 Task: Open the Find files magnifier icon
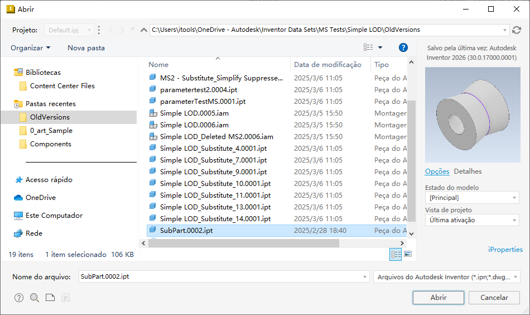pyautogui.click(x=35, y=298)
